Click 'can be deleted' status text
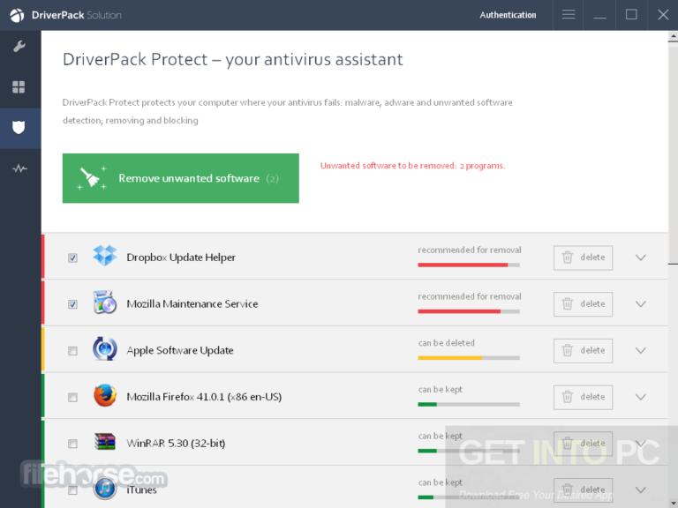This screenshot has height=508, width=678. [x=446, y=343]
